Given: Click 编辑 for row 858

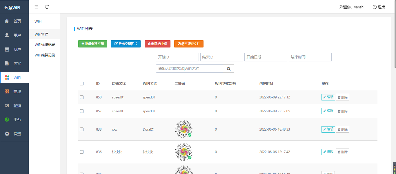Looking at the screenshot, I should tap(328, 97).
